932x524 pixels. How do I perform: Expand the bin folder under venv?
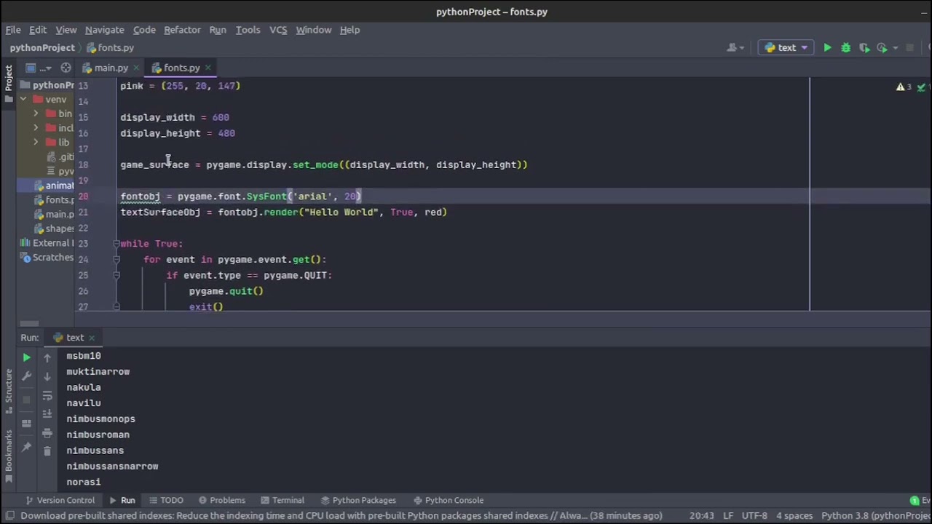coord(36,114)
